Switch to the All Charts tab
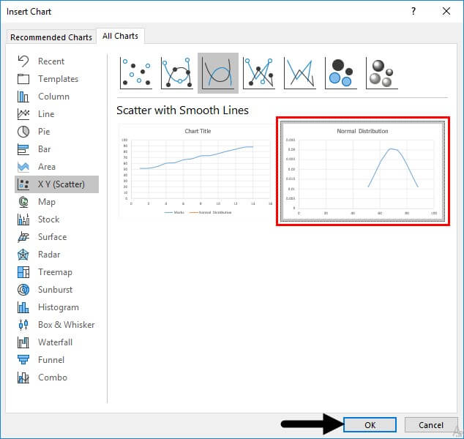The width and height of the screenshot is (464, 439). pos(120,36)
